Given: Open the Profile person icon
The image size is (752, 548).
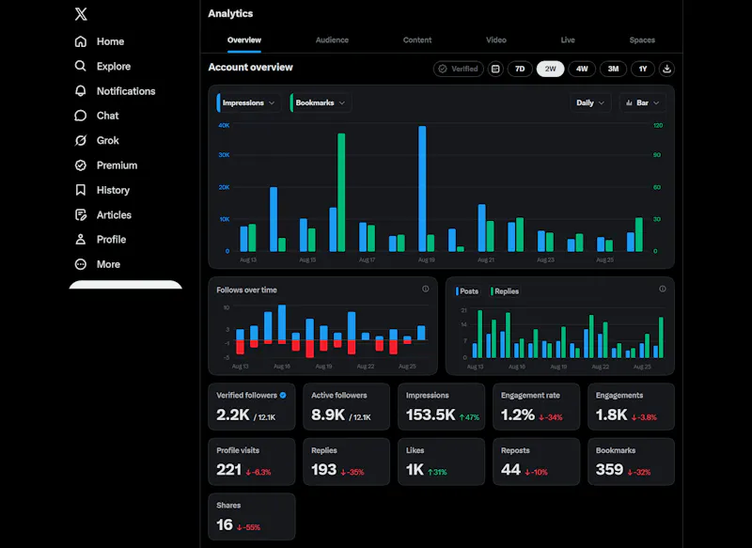Looking at the screenshot, I should click(81, 240).
